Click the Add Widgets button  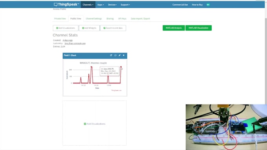89,28
